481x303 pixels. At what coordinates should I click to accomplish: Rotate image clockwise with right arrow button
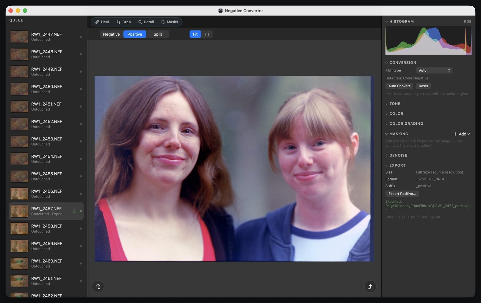[370, 287]
